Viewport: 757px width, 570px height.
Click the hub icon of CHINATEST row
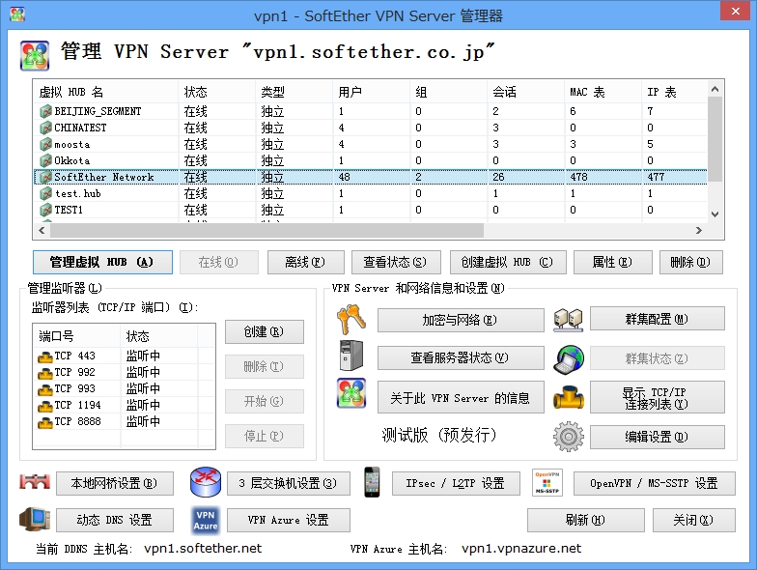tap(46, 128)
